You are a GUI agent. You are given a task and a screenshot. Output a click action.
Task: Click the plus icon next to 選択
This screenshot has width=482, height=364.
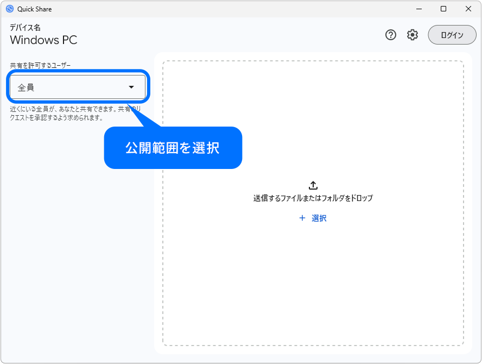coord(302,218)
